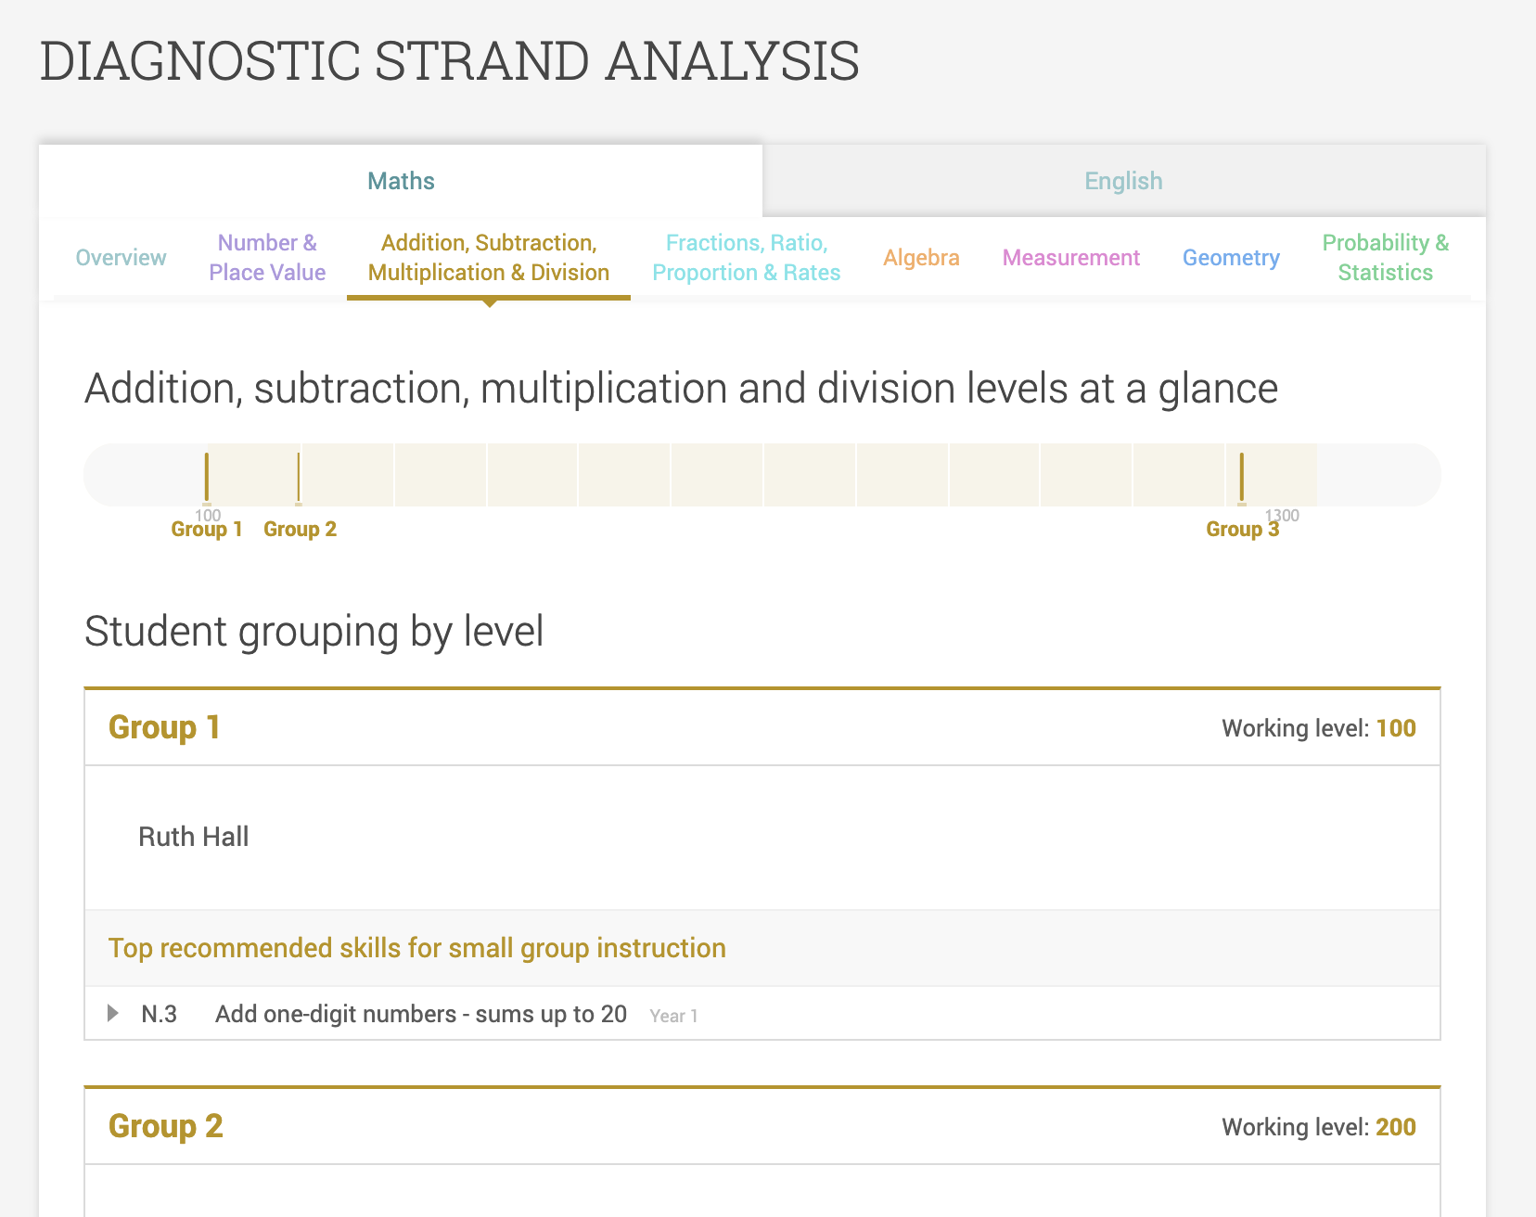
Task: Open Probability & Statistics strand
Action: (x=1385, y=258)
